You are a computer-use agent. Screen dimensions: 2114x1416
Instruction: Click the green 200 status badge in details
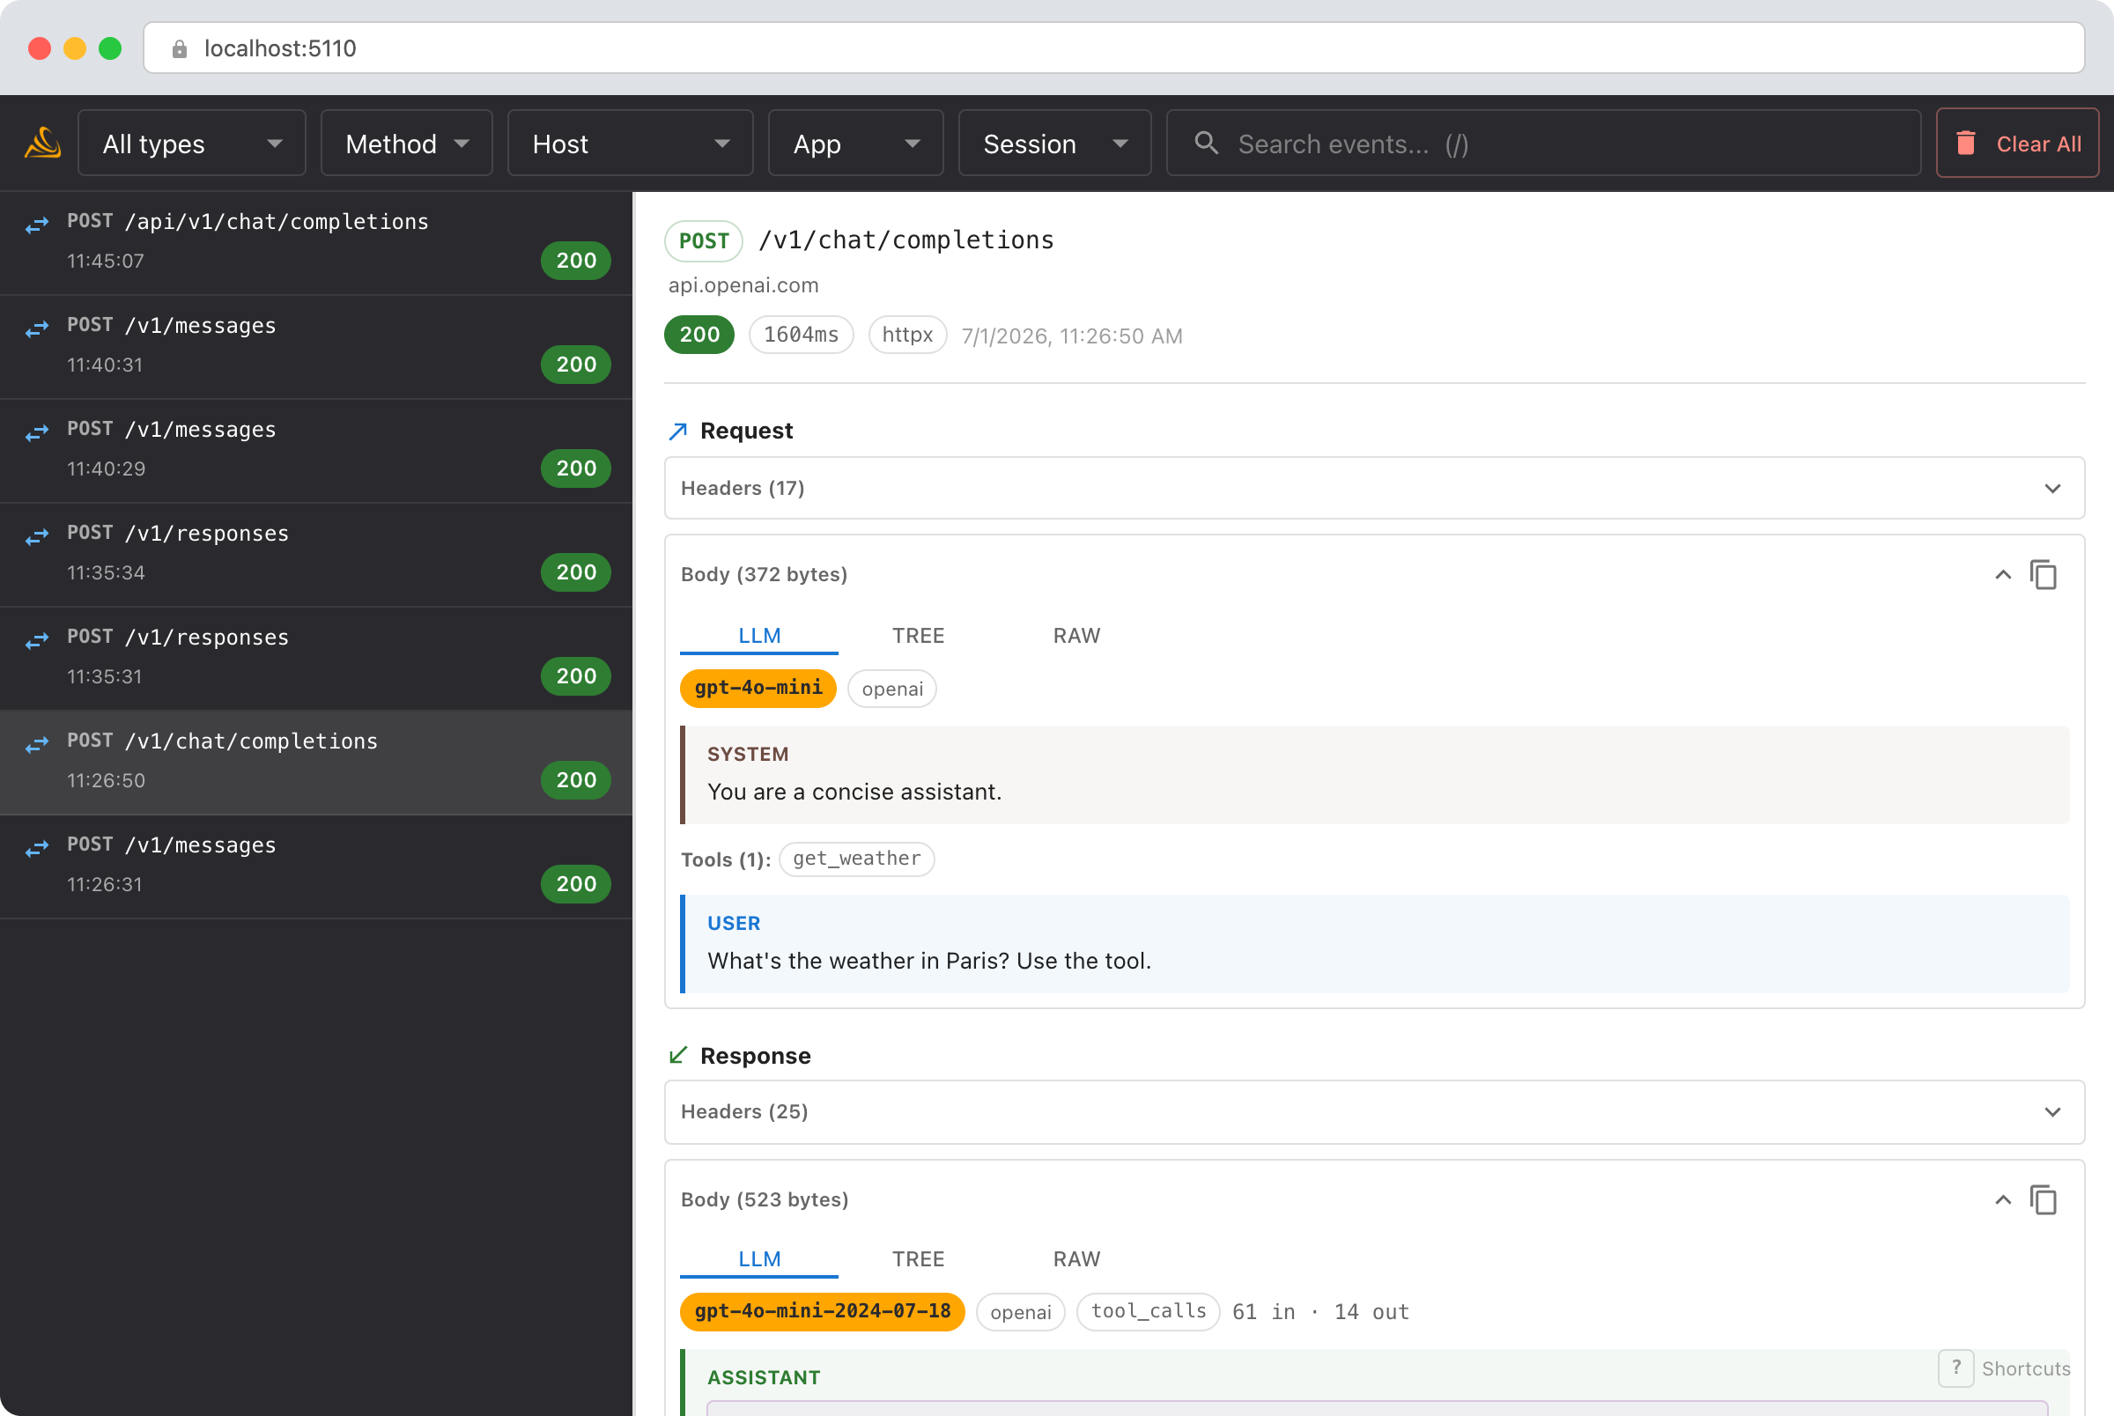(x=699, y=335)
